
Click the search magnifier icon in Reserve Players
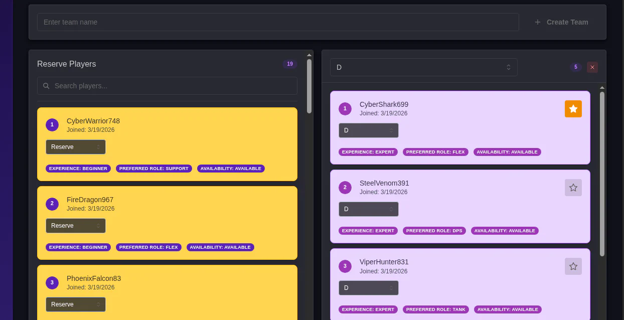pos(46,86)
